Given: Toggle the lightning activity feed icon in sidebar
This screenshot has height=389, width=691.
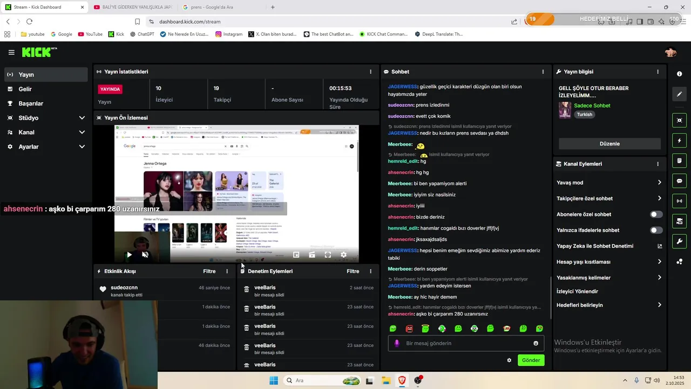Looking at the screenshot, I should (x=679, y=140).
